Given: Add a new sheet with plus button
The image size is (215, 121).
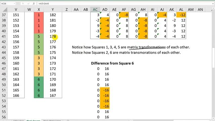Looking at the screenshot, I should tap(68, 120).
